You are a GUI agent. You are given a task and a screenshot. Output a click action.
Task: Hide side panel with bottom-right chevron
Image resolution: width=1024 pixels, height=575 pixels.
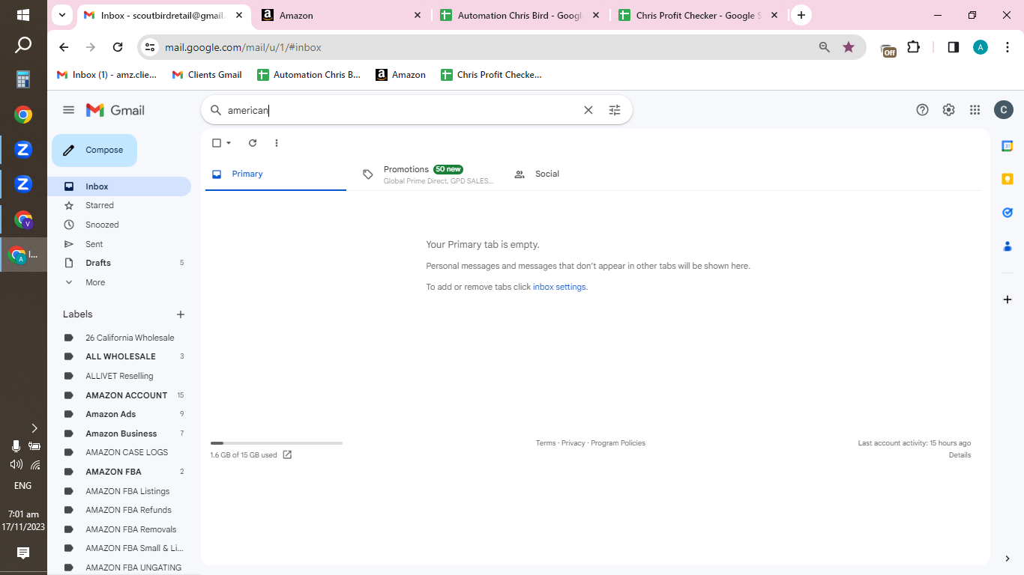coord(1008,559)
